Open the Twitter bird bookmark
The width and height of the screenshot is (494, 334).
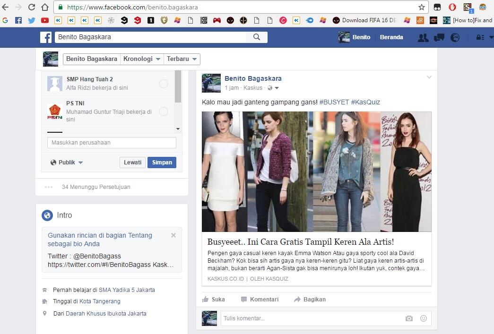pos(32,20)
